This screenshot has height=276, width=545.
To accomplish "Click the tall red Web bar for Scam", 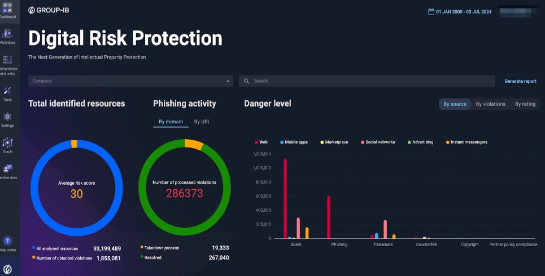I will [285, 199].
